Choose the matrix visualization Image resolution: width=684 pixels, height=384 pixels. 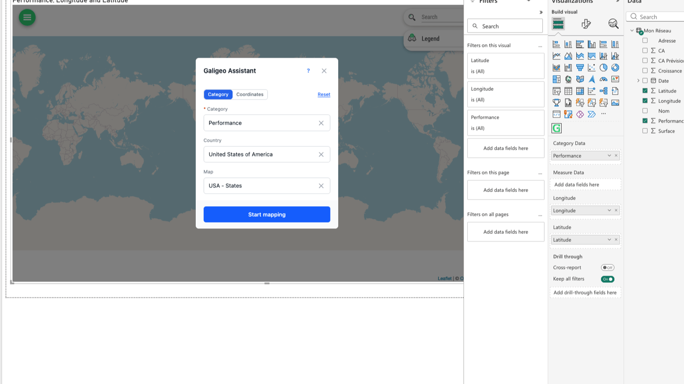(x=580, y=91)
